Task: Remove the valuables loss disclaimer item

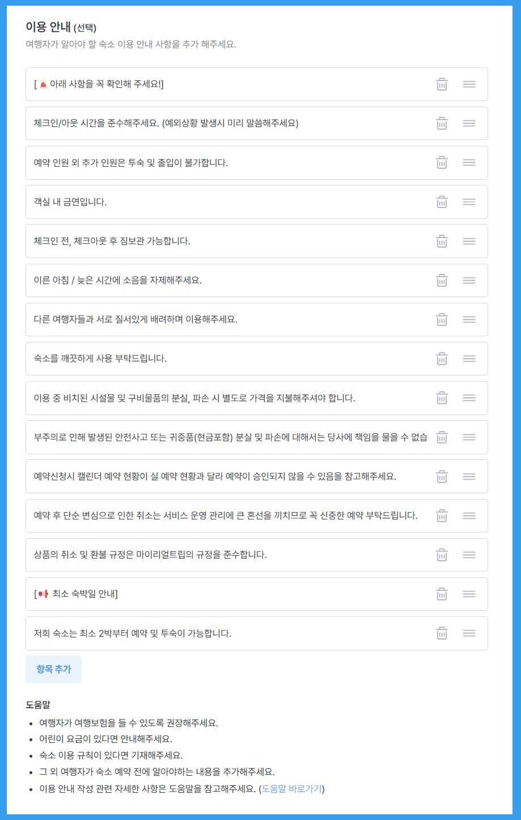Action: (442, 437)
